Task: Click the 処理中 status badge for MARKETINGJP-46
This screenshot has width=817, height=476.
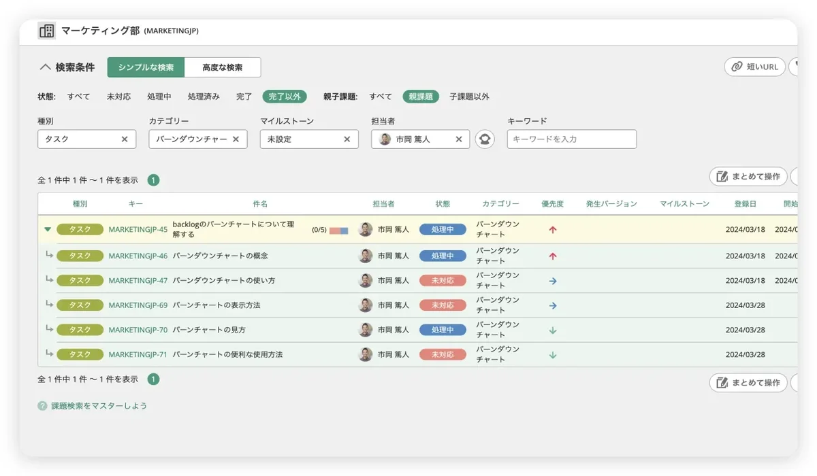Action: click(x=443, y=256)
